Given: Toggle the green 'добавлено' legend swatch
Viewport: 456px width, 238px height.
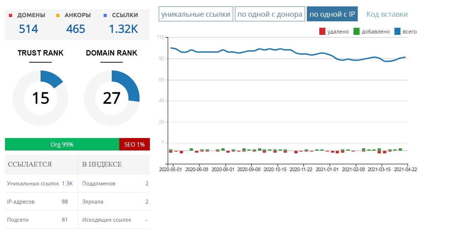Looking at the screenshot, I should 356,32.
